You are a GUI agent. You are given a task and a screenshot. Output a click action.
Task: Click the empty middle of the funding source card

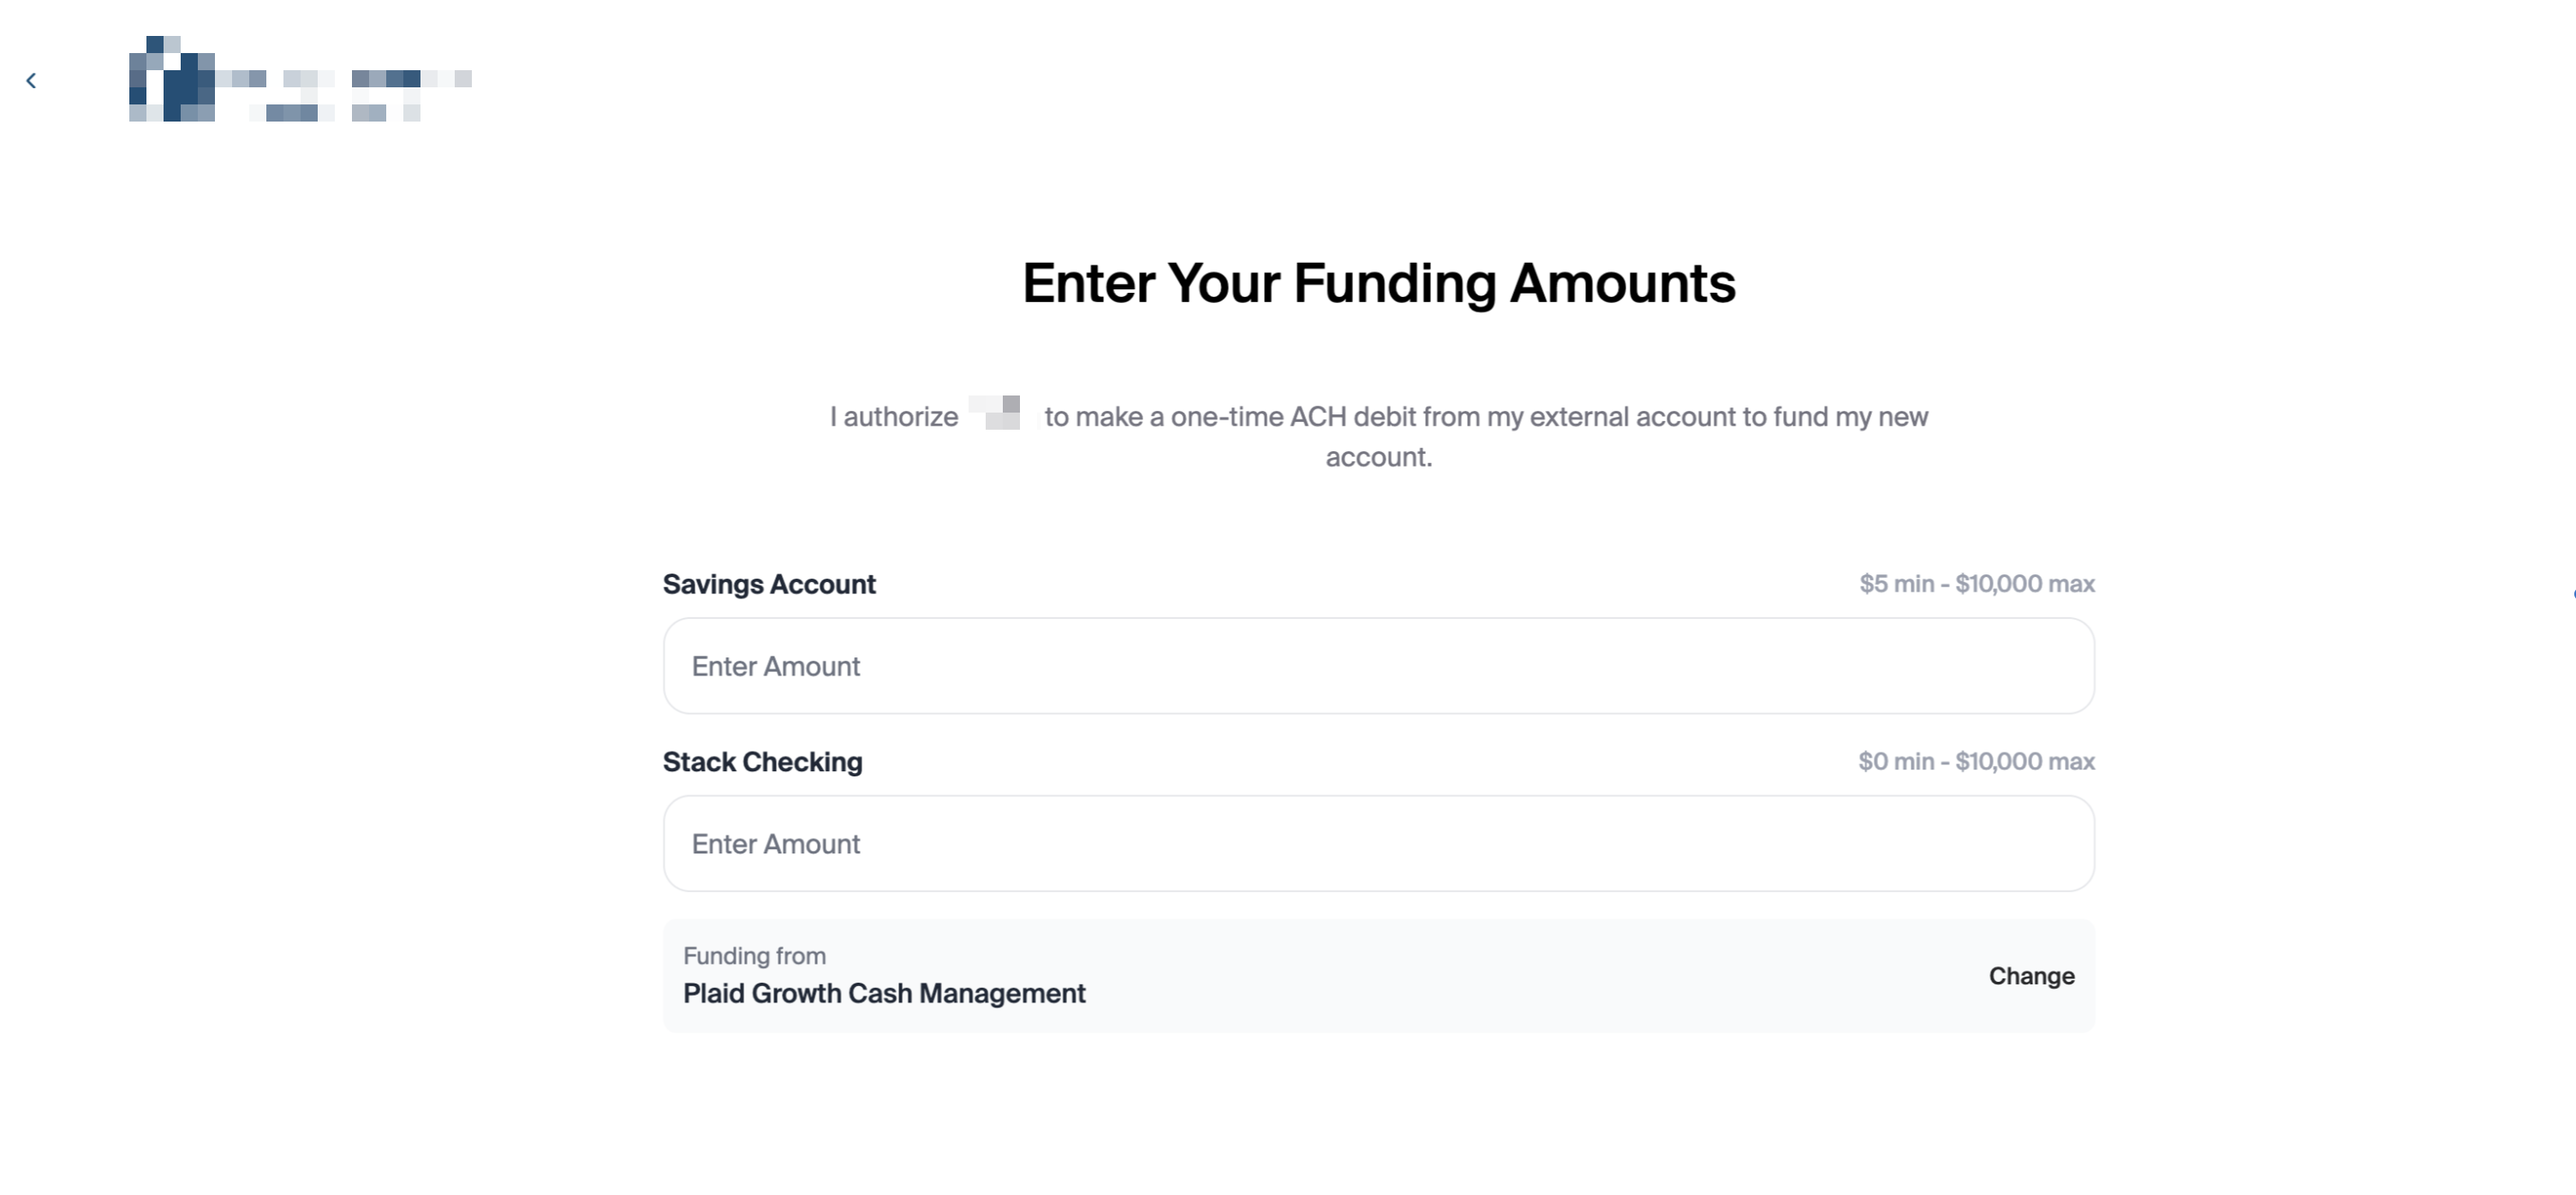coord(1500,976)
